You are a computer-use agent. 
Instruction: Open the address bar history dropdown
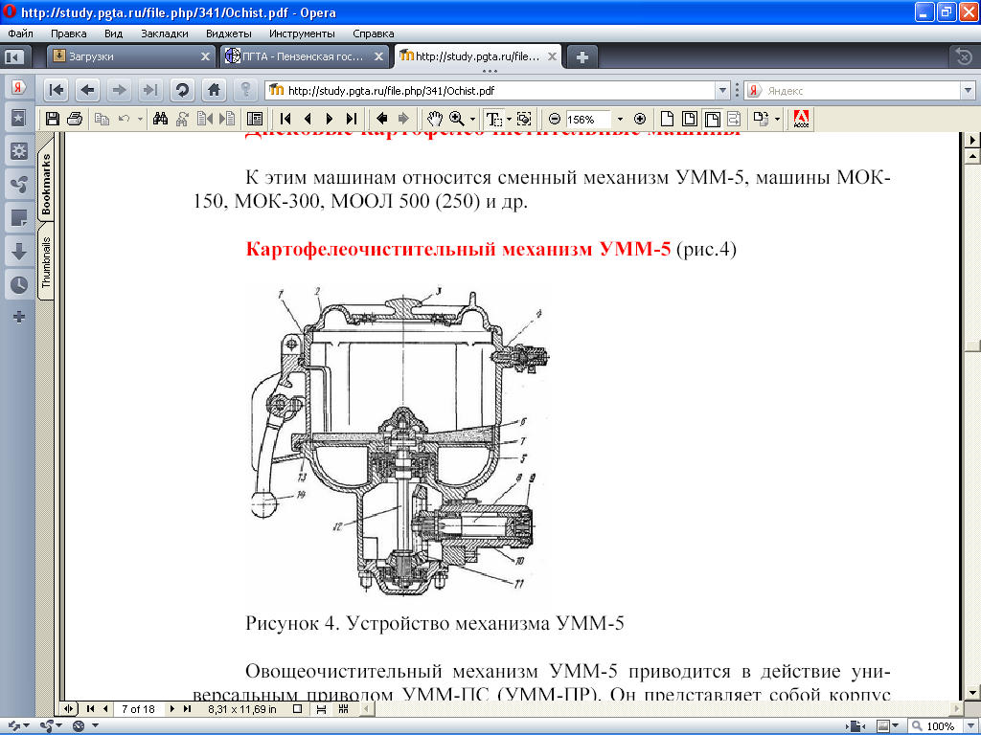click(x=723, y=91)
